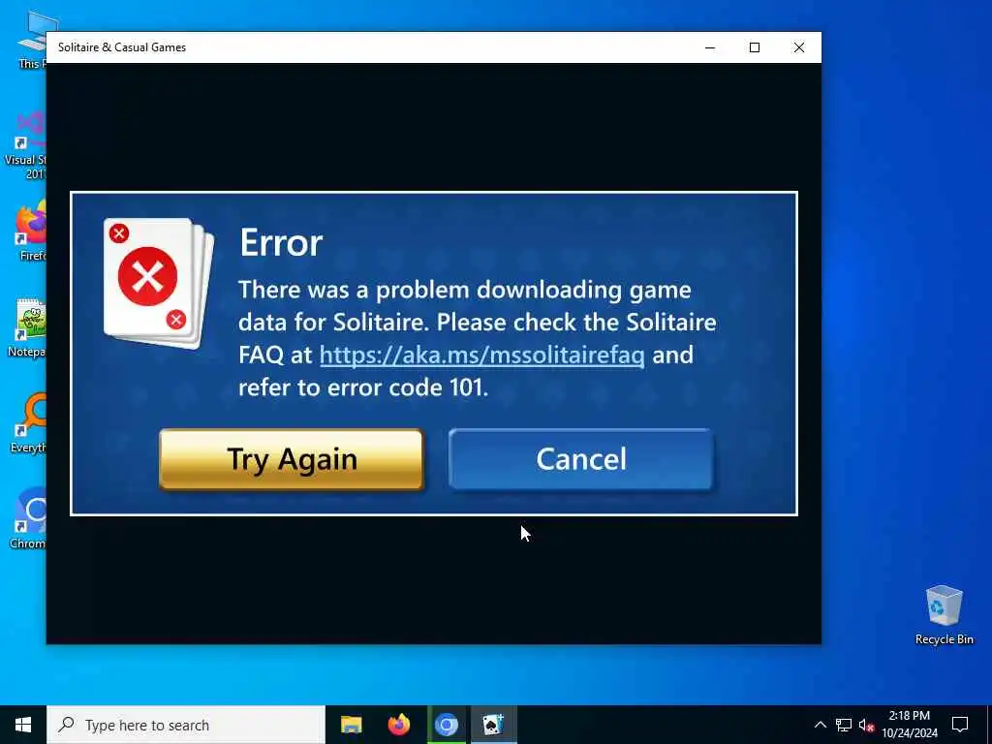Select the Notepad++ desktop shortcut

pyautogui.click(x=25, y=327)
